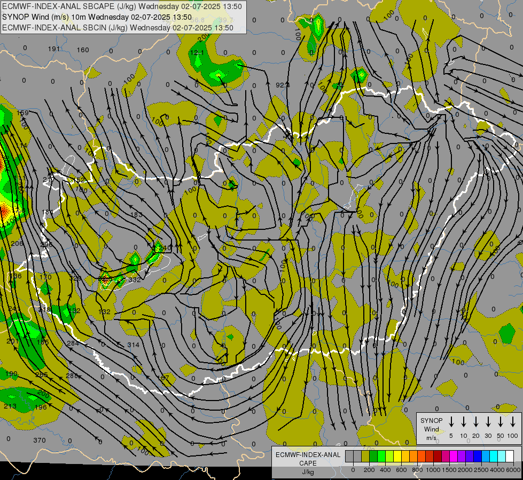Click the map value 170
The width and height of the screenshot is (523, 480).
pos(45,277)
